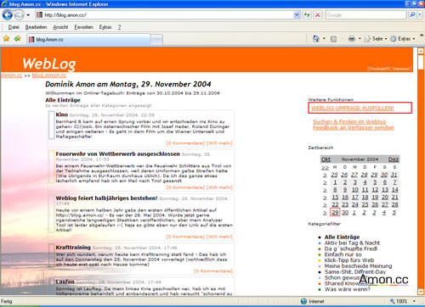Viewport: 425px width, 307px height.
Task: Open Suchen & Finden im Weblog link
Action: tap(349, 121)
